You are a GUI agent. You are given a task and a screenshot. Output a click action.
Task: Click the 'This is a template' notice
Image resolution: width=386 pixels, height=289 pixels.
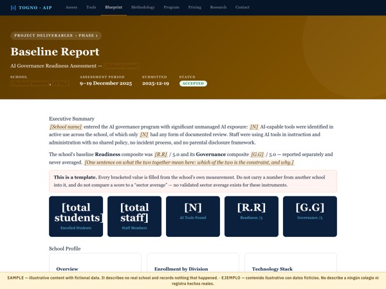click(x=193, y=181)
